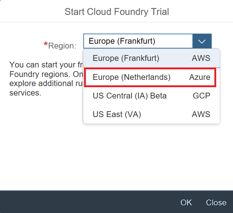Viewport: 233px width, 213px height.
Task: Click the Region field label
Action: (x=62, y=46)
